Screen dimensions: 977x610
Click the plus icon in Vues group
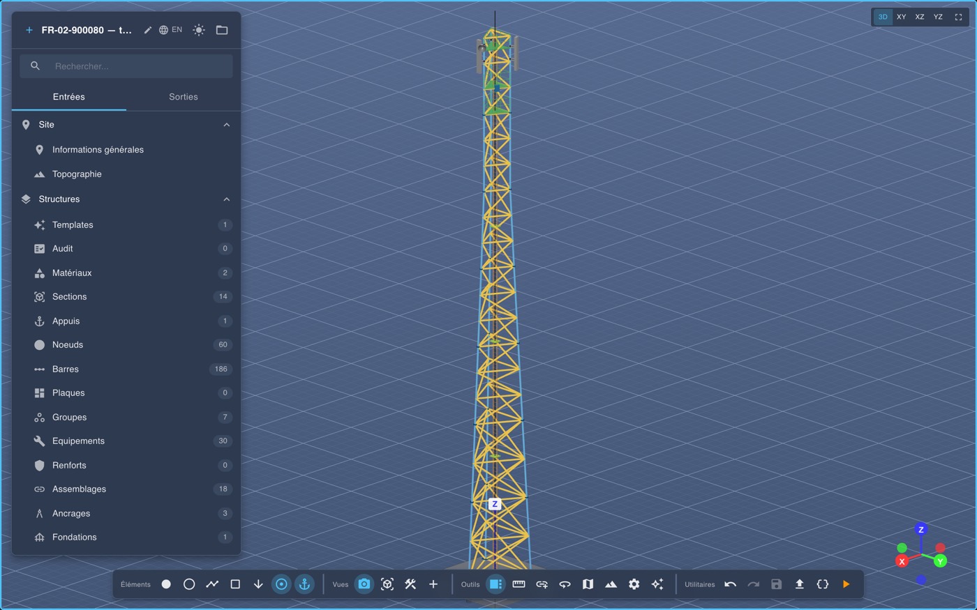pos(433,584)
